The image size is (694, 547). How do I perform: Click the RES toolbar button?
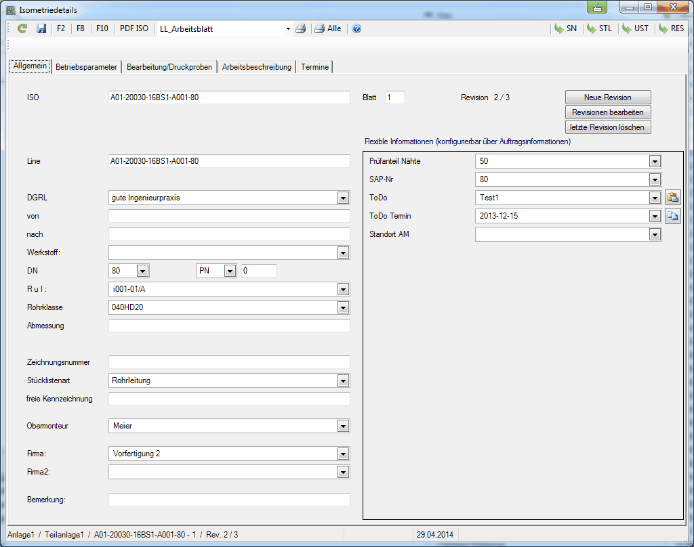671,29
